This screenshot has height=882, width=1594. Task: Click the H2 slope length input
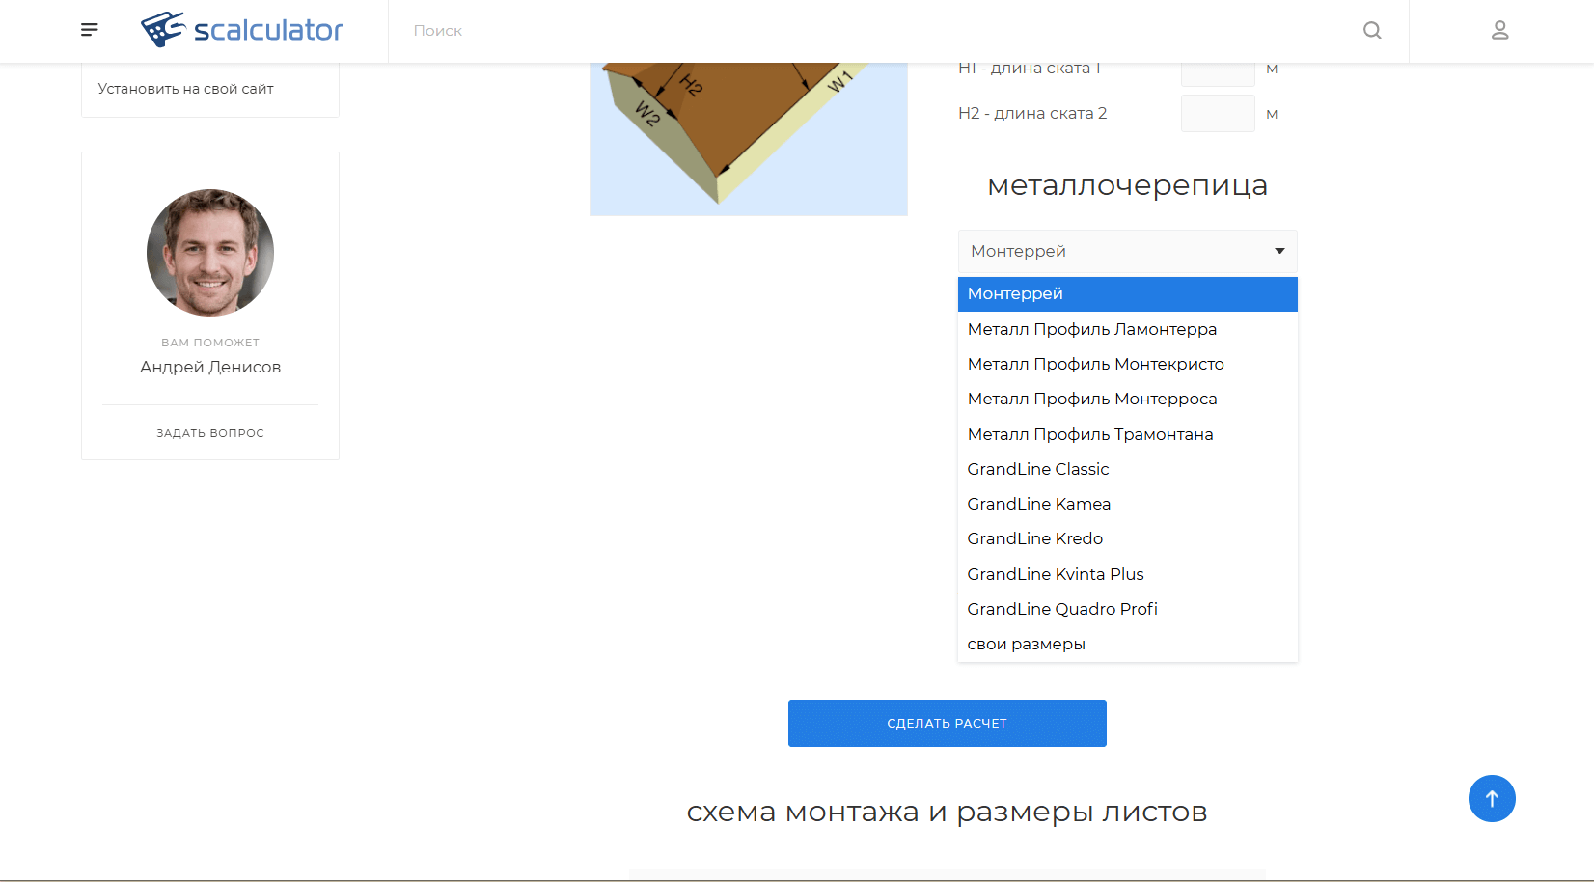click(x=1217, y=113)
